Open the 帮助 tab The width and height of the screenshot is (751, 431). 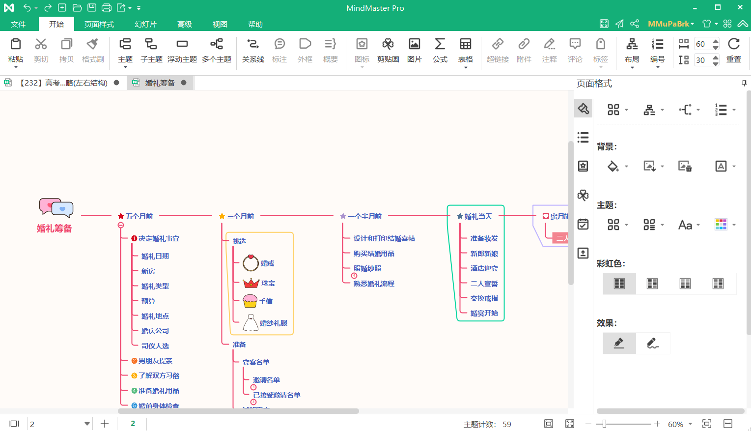(255, 24)
